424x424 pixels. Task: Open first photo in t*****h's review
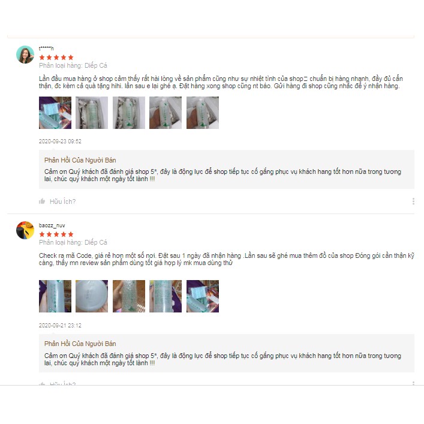(x=55, y=113)
